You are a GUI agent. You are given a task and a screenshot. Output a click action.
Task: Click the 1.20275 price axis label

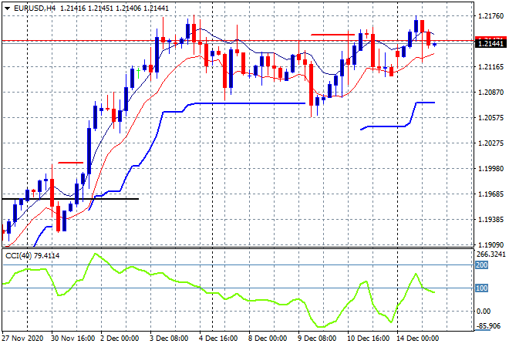click(x=490, y=143)
